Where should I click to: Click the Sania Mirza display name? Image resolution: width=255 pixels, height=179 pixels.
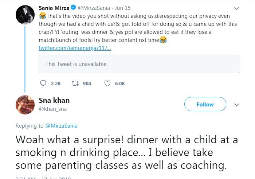point(54,8)
